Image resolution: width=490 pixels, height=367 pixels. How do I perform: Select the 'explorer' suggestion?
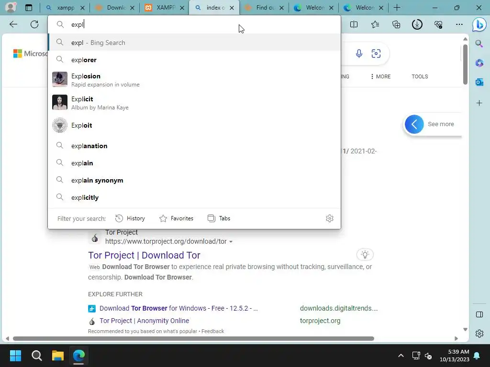pyautogui.click(x=194, y=60)
